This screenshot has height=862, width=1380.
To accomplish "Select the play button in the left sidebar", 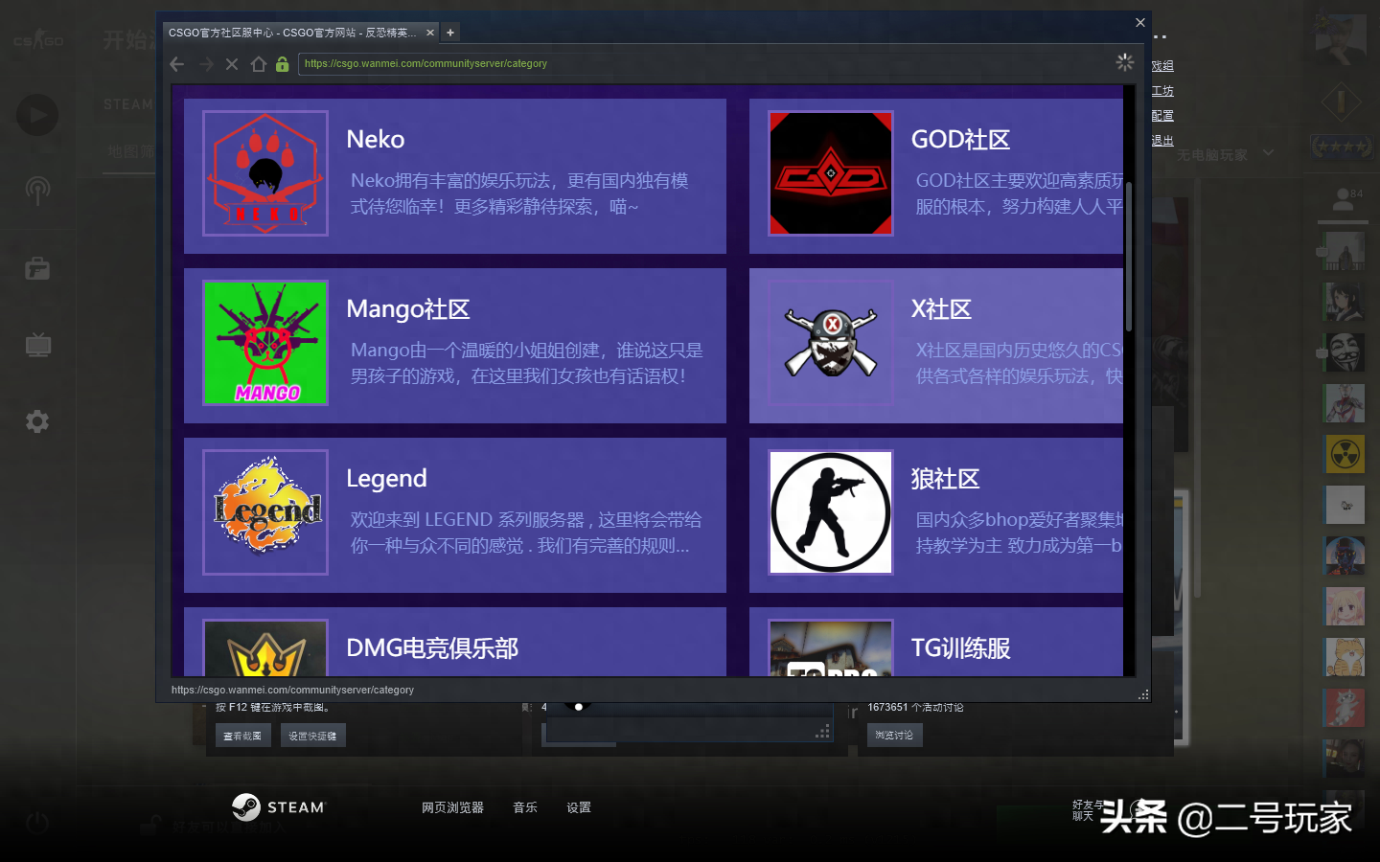I will click(x=36, y=115).
